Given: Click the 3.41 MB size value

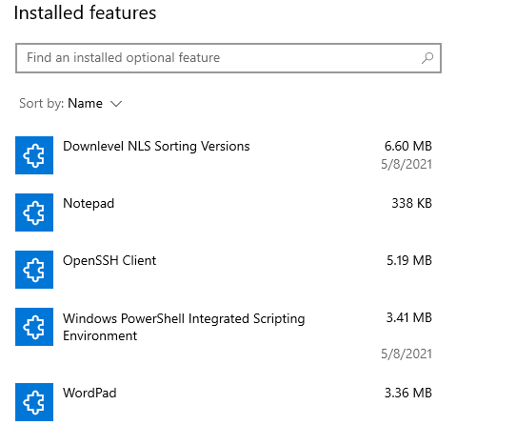Looking at the screenshot, I should tap(409, 318).
